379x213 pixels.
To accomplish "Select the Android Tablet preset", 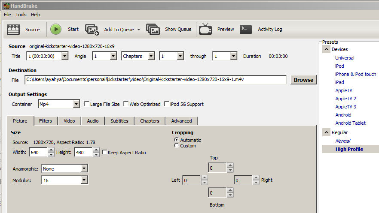I will pos(351,123).
